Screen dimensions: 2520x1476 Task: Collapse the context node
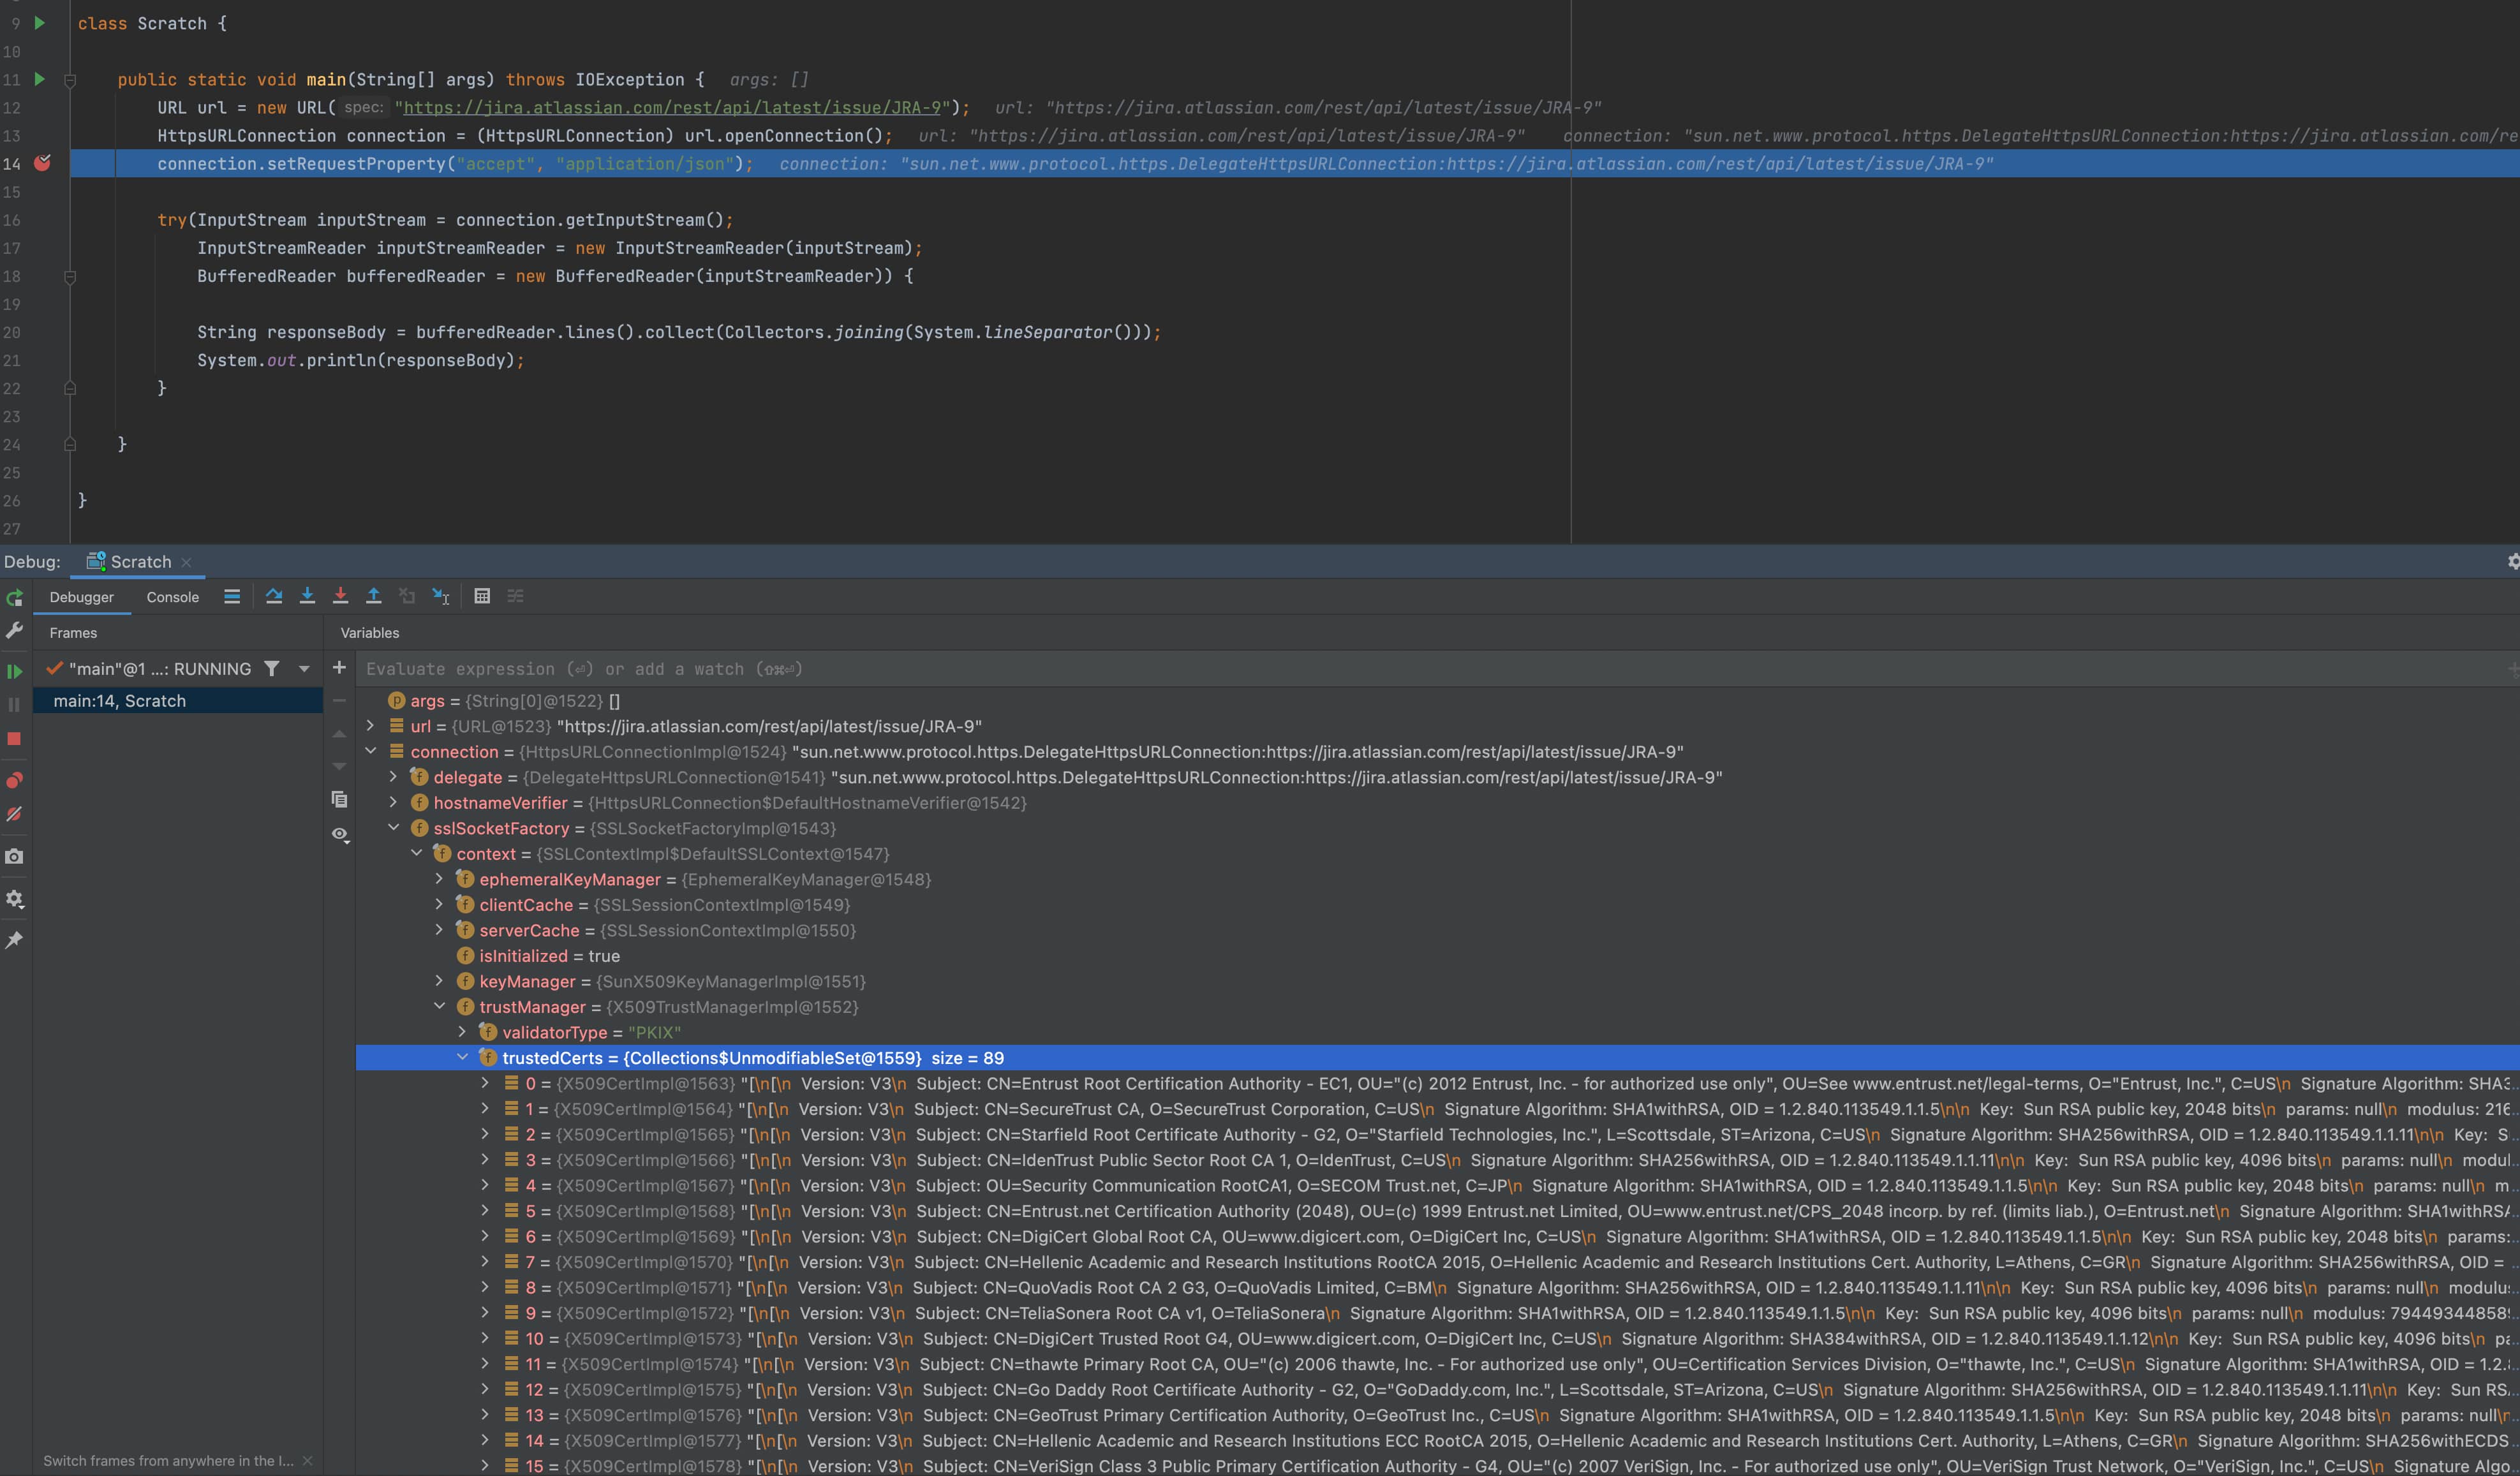(416, 853)
